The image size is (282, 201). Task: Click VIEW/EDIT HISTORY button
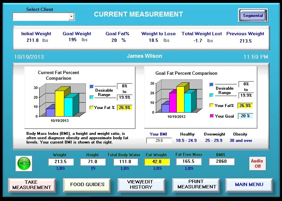(x=141, y=185)
